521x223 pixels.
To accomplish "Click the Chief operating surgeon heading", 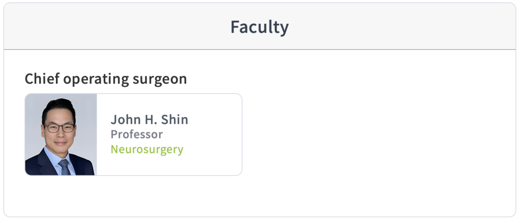I will [x=106, y=79].
